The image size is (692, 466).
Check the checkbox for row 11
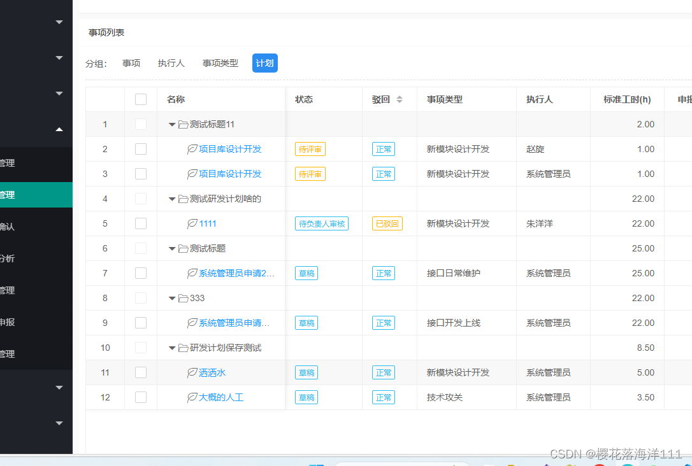140,372
